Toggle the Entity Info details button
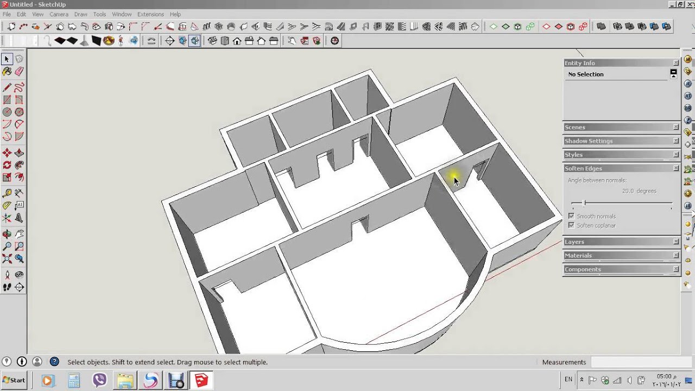Viewport: 695px width, 391px height. [674, 73]
